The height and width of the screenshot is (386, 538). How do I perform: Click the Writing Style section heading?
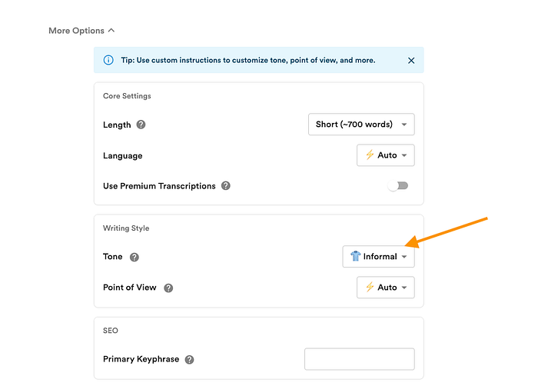click(126, 228)
